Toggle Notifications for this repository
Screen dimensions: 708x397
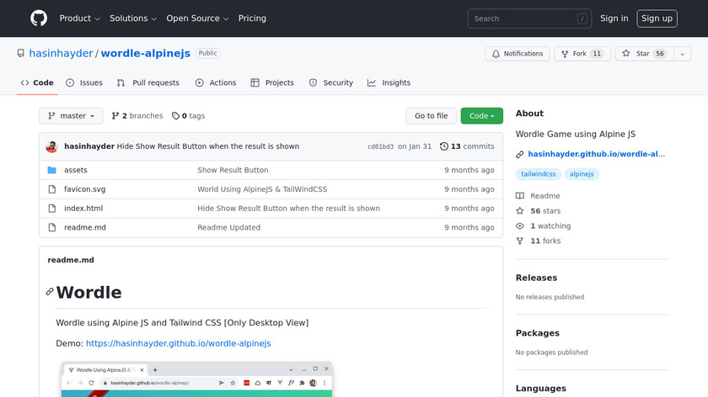tap(516, 54)
